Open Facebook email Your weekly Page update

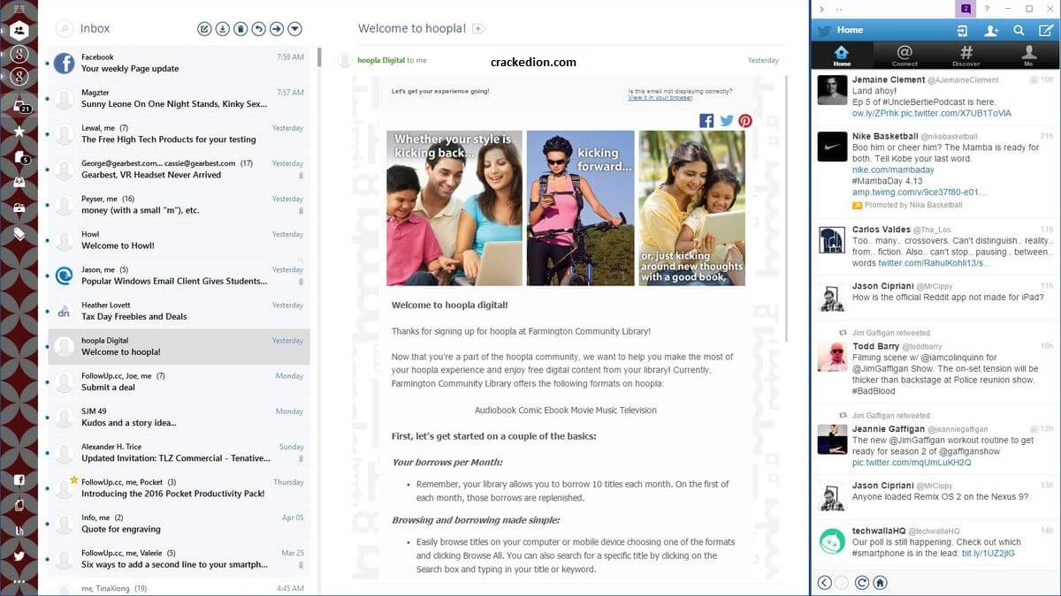pos(179,63)
